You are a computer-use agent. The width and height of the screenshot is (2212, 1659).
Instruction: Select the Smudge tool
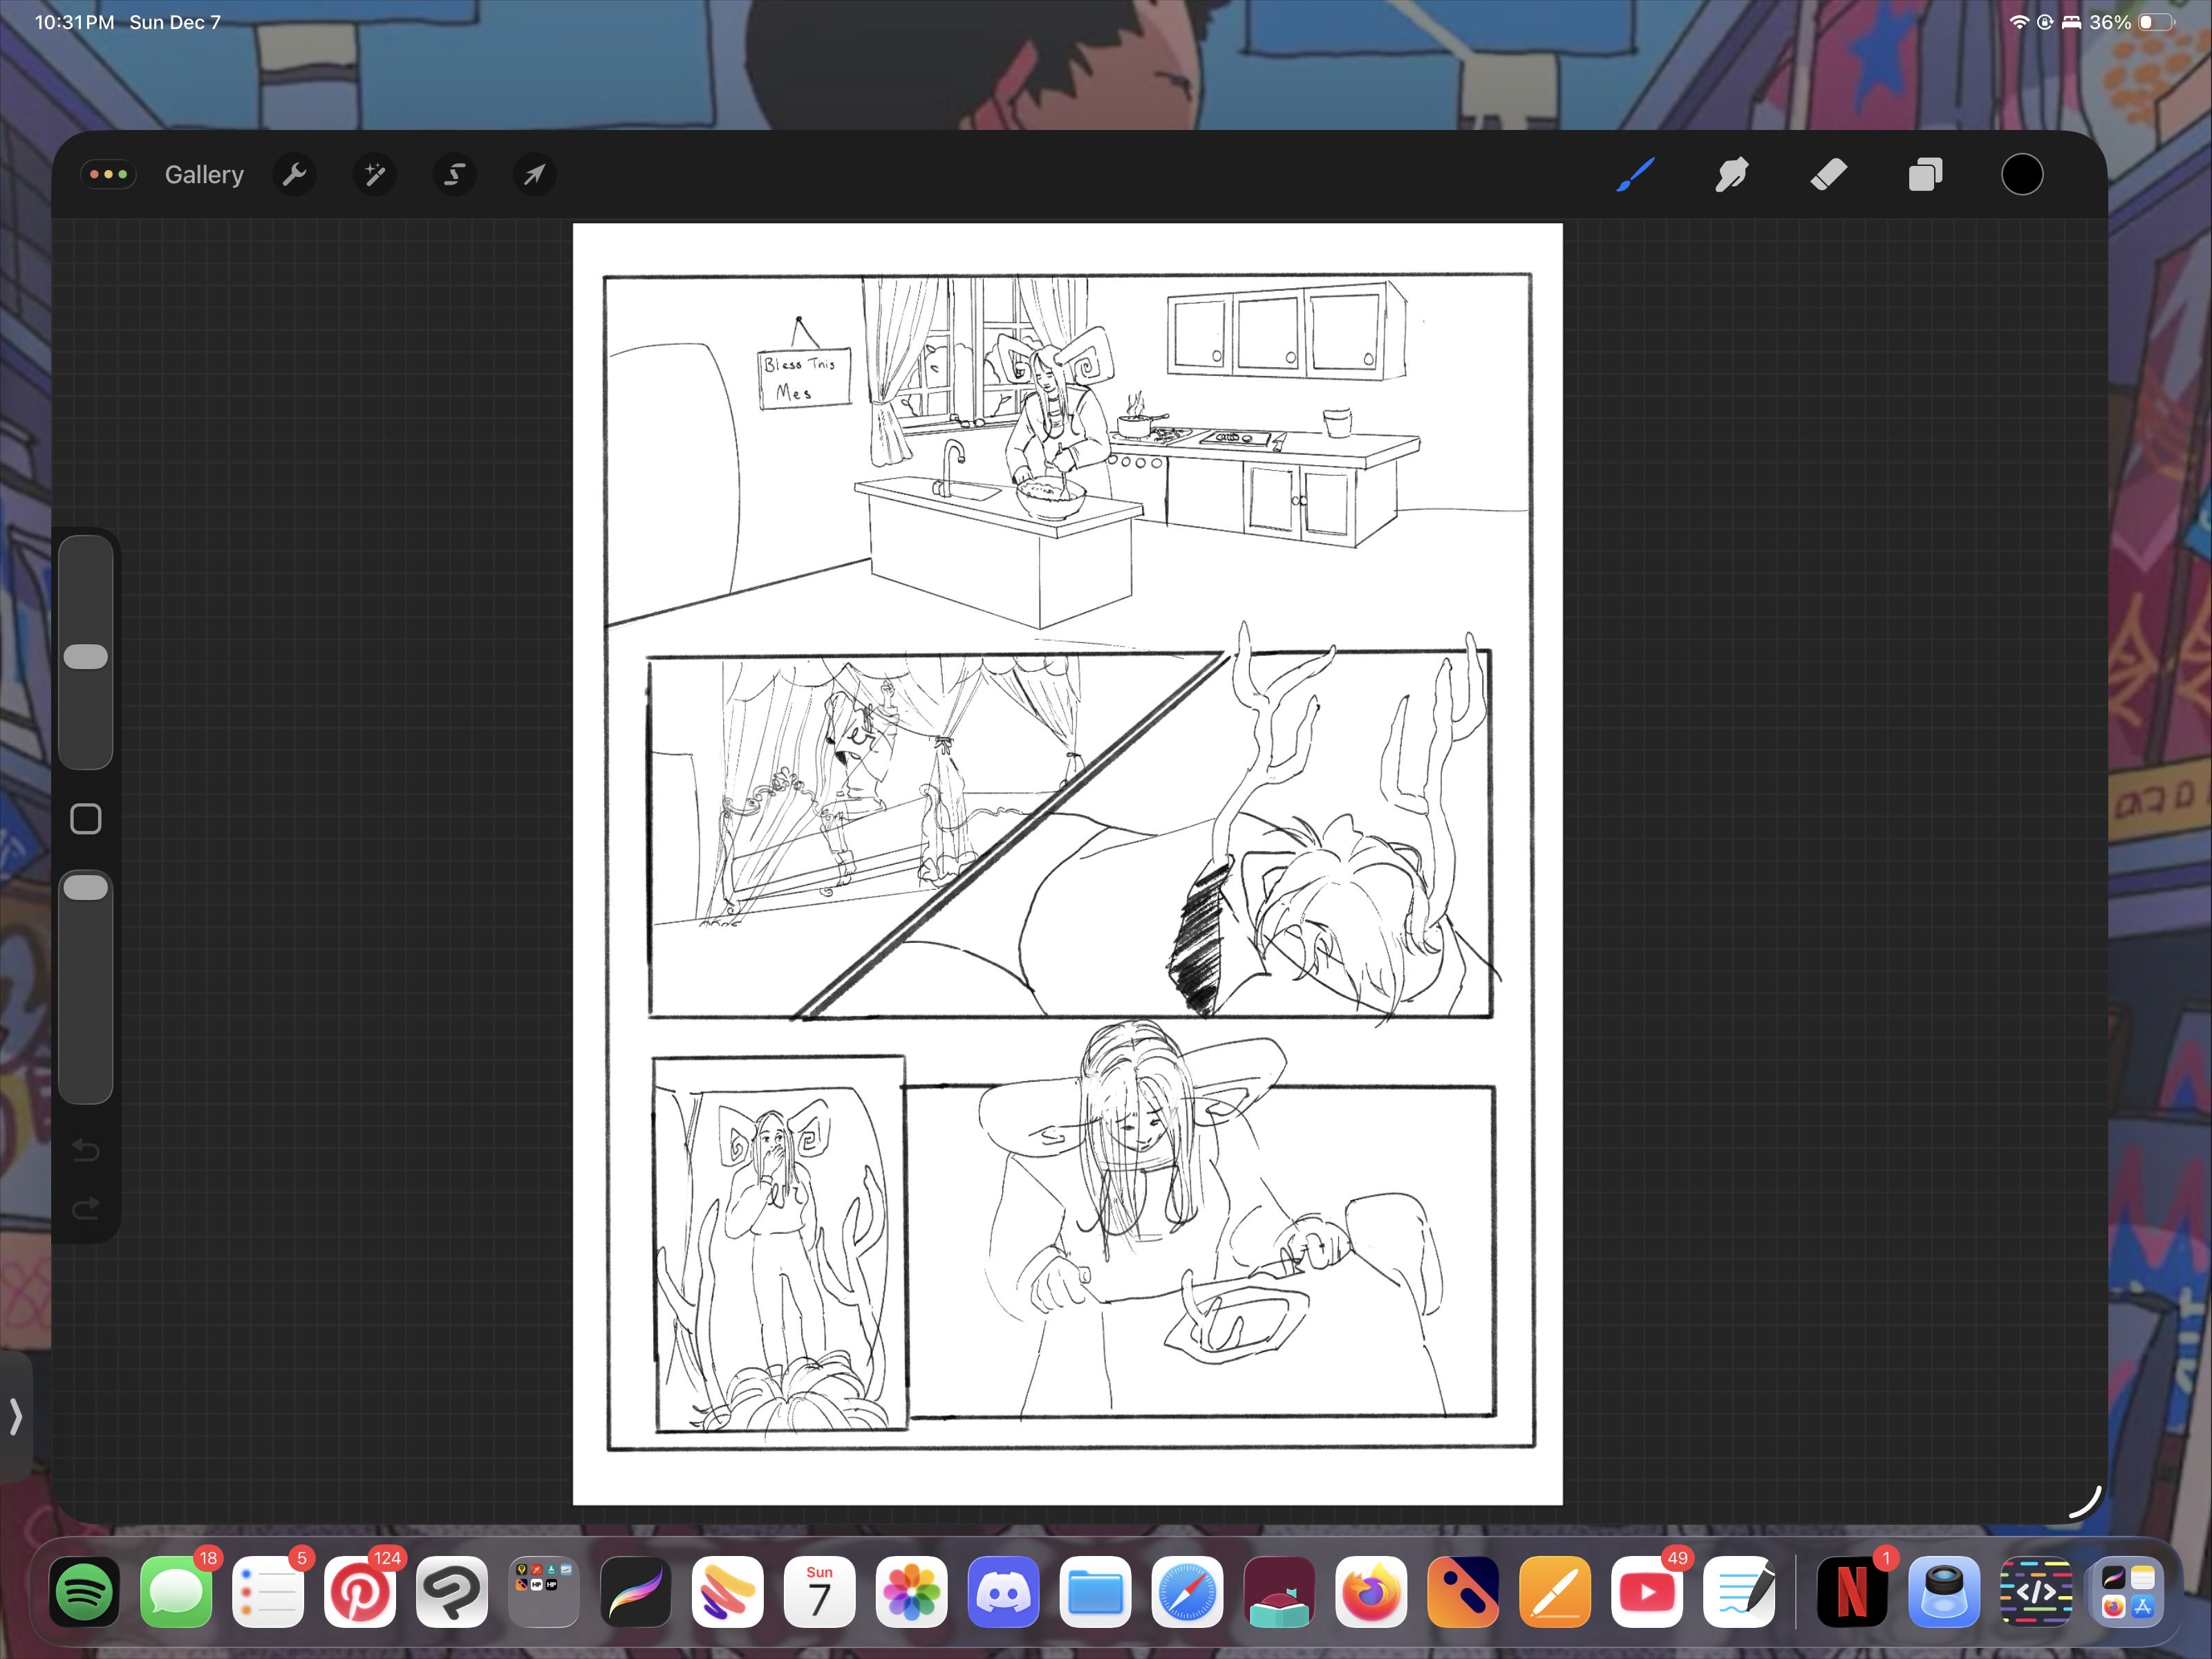(x=1731, y=175)
